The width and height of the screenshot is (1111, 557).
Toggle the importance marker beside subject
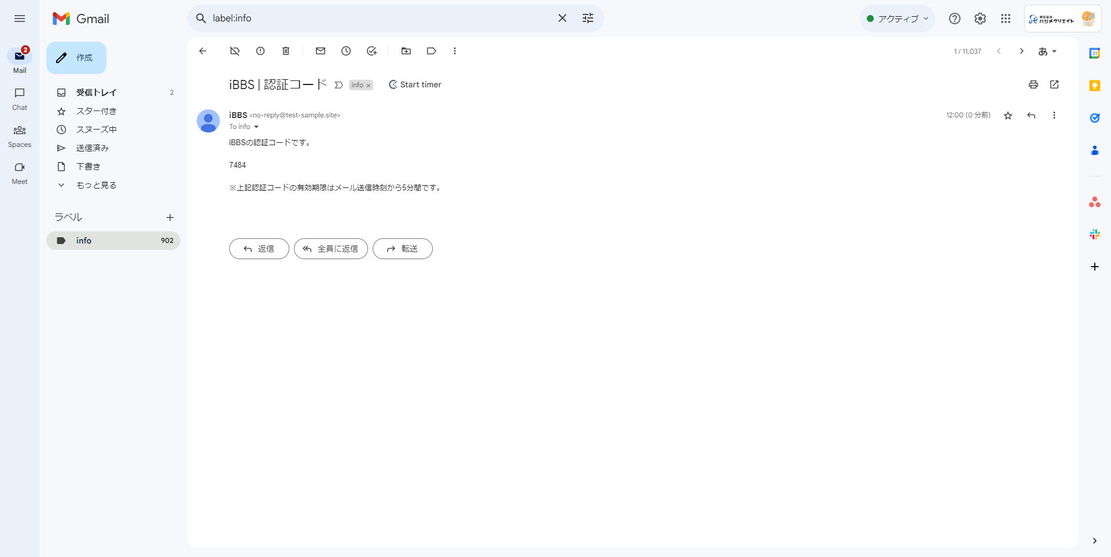click(339, 85)
